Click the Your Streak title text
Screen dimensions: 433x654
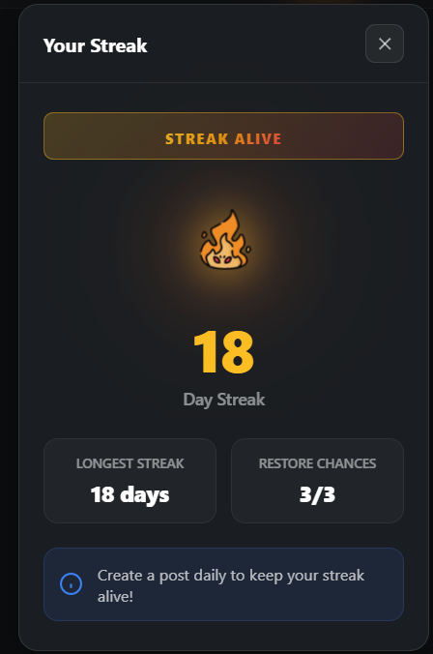tap(96, 45)
